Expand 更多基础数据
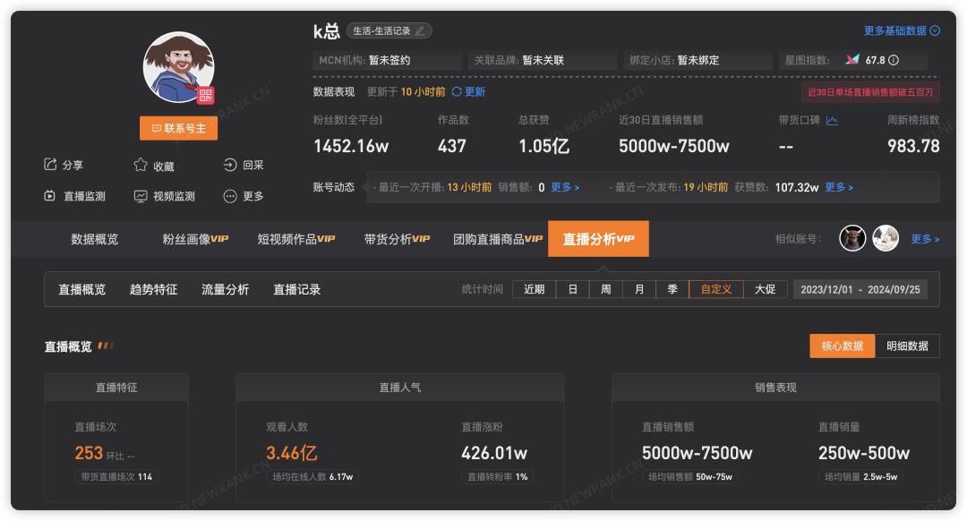967x521 pixels. (901, 30)
